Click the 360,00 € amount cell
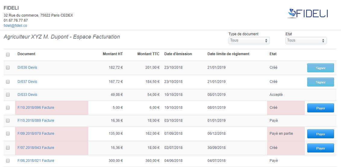 point(153,160)
